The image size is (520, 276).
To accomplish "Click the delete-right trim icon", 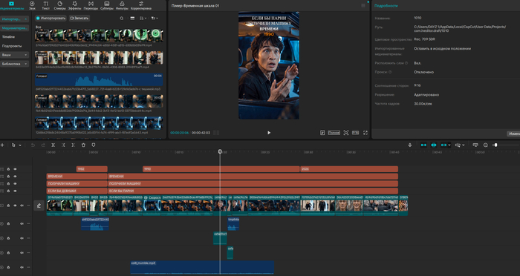I will click(x=74, y=145).
